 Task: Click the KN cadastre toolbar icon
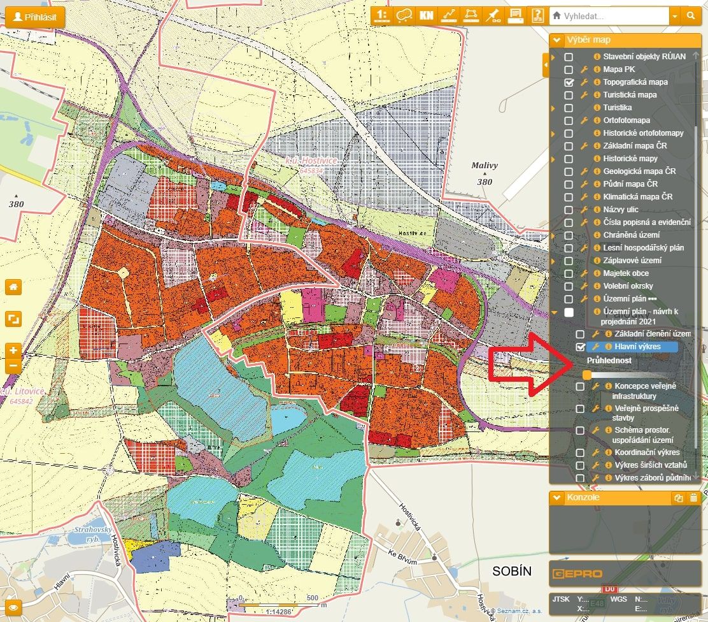[425, 15]
